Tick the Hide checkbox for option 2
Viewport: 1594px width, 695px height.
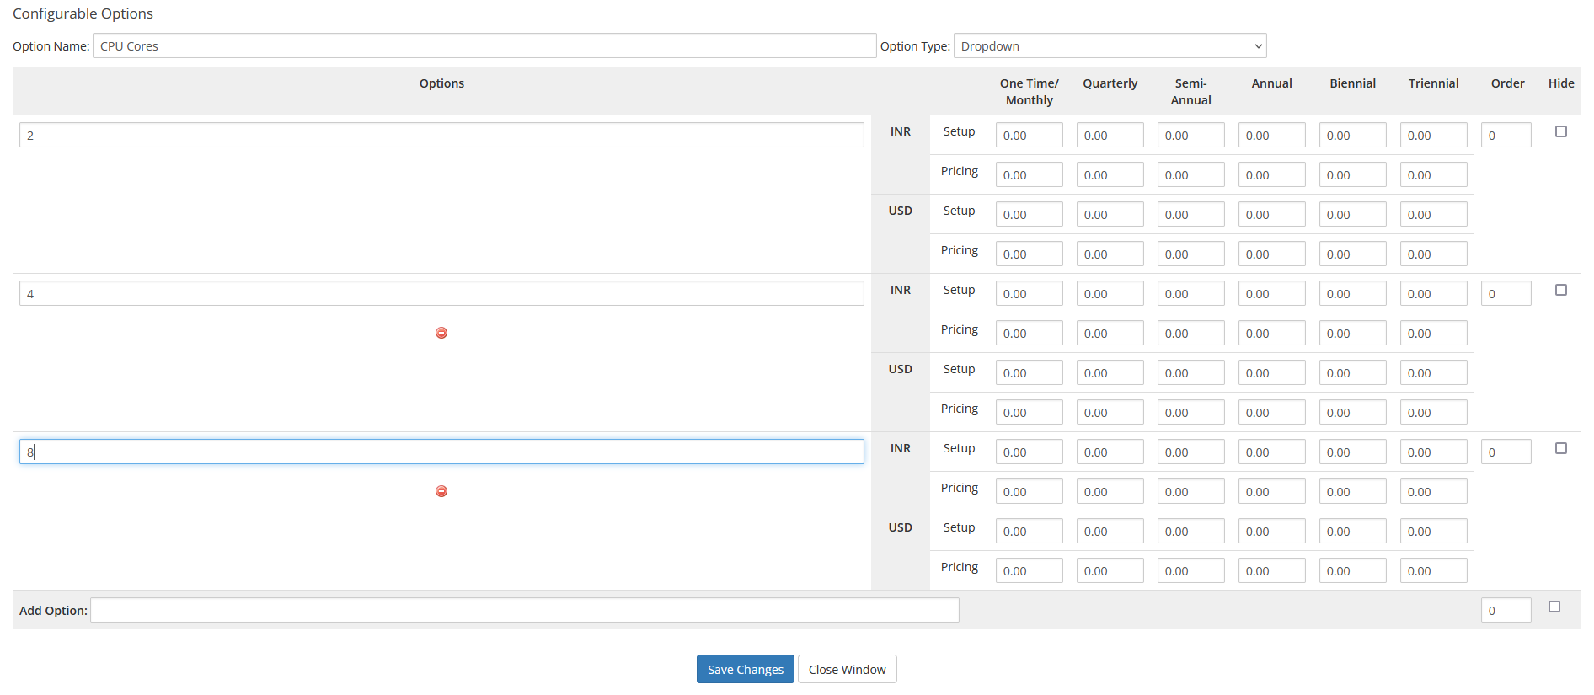pos(1561,131)
